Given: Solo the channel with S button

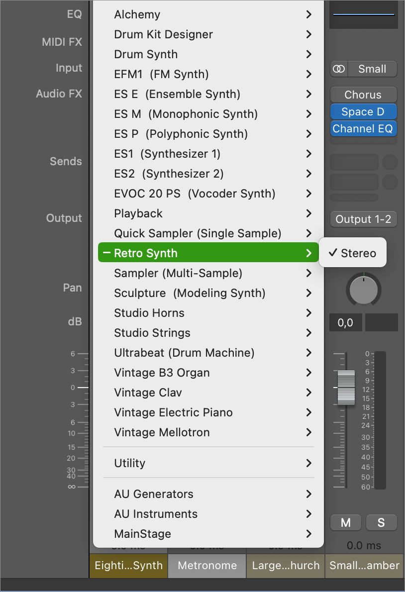Looking at the screenshot, I should tap(382, 522).
